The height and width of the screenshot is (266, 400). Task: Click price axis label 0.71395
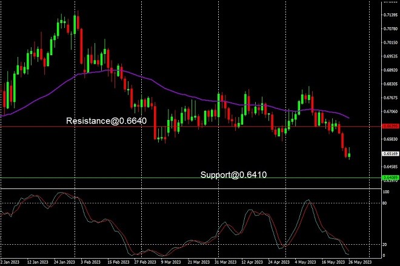pyautogui.click(x=390, y=15)
